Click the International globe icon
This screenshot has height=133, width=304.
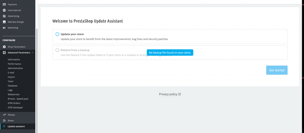(4, 10)
